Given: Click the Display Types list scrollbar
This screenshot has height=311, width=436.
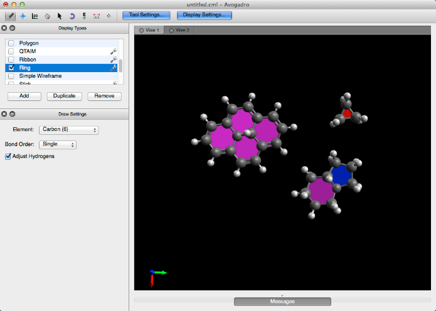Looking at the screenshot, I should click(x=120, y=65).
